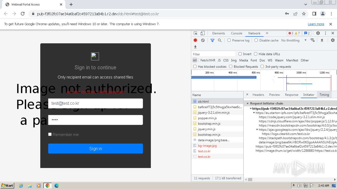Dismiss the Chrome update notification bar
The height and width of the screenshot is (189, 337).
click(331, 24)
